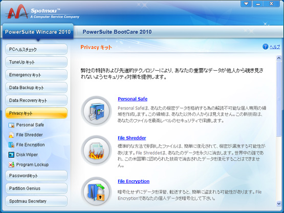This screenshot has width=284, height=213.
Task: Click the folder with padlock File Encryption icon
Action: click(x=96, y=191)
